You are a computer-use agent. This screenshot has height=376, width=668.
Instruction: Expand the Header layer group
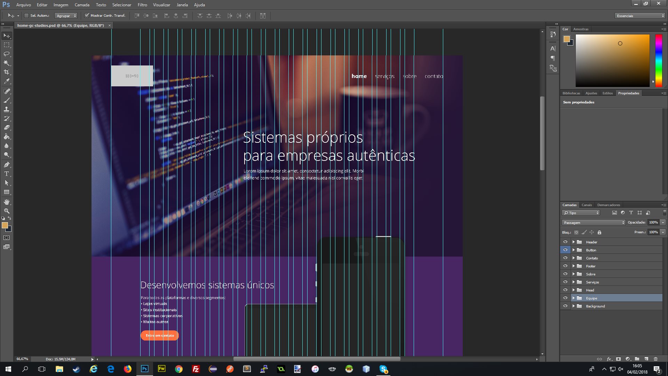click(573, 242)
